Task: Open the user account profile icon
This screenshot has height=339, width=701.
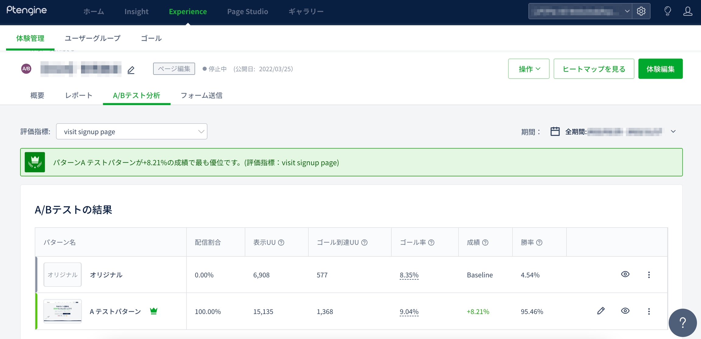Action: click(x=688, y=11)
